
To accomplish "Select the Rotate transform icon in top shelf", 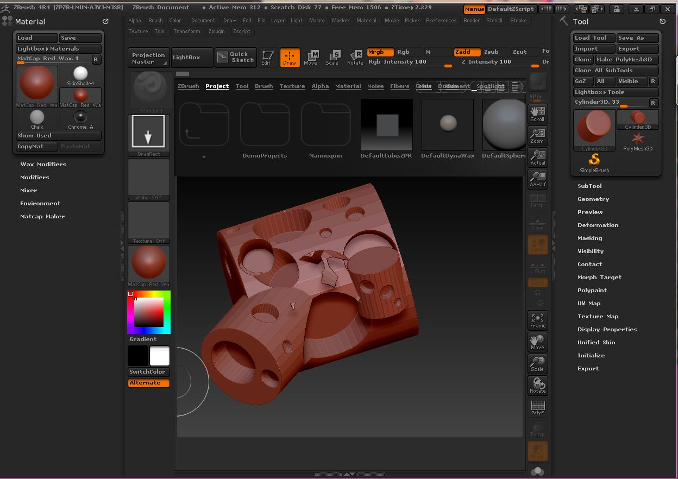I will coord(355,58).
